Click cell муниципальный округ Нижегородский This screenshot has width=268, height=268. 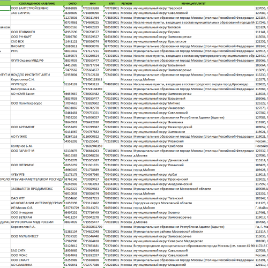click(194, 127)
